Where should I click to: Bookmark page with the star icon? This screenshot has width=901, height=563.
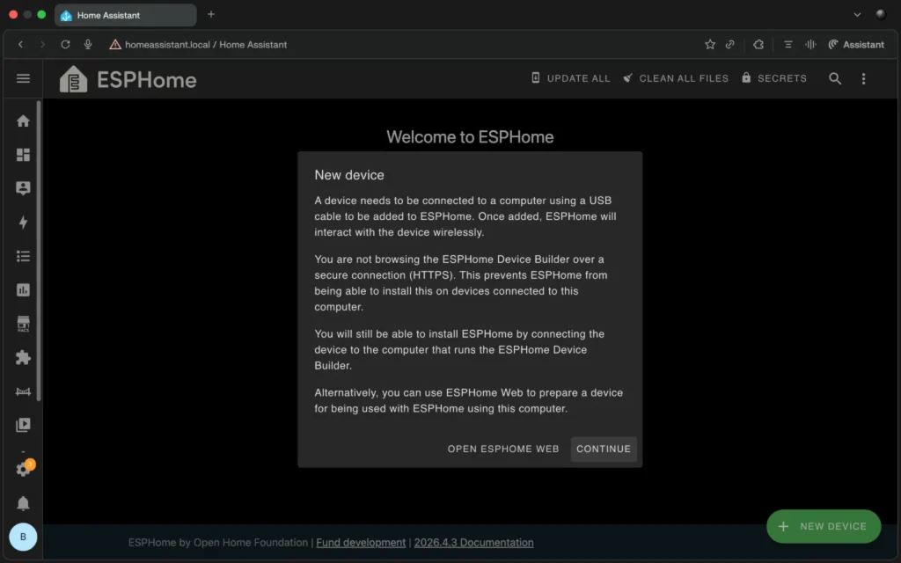[710, 44]
